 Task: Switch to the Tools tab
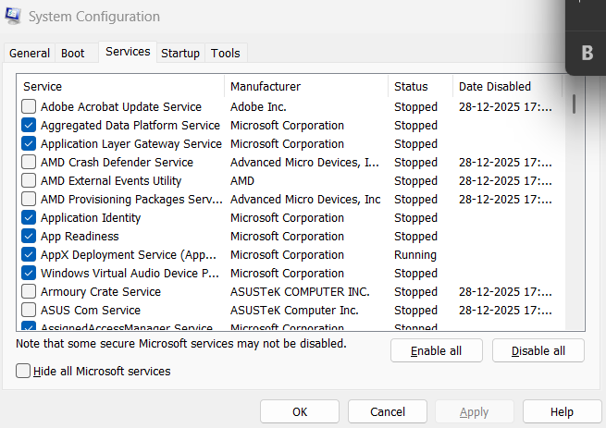pyautogui.click(x=226, y=54)
